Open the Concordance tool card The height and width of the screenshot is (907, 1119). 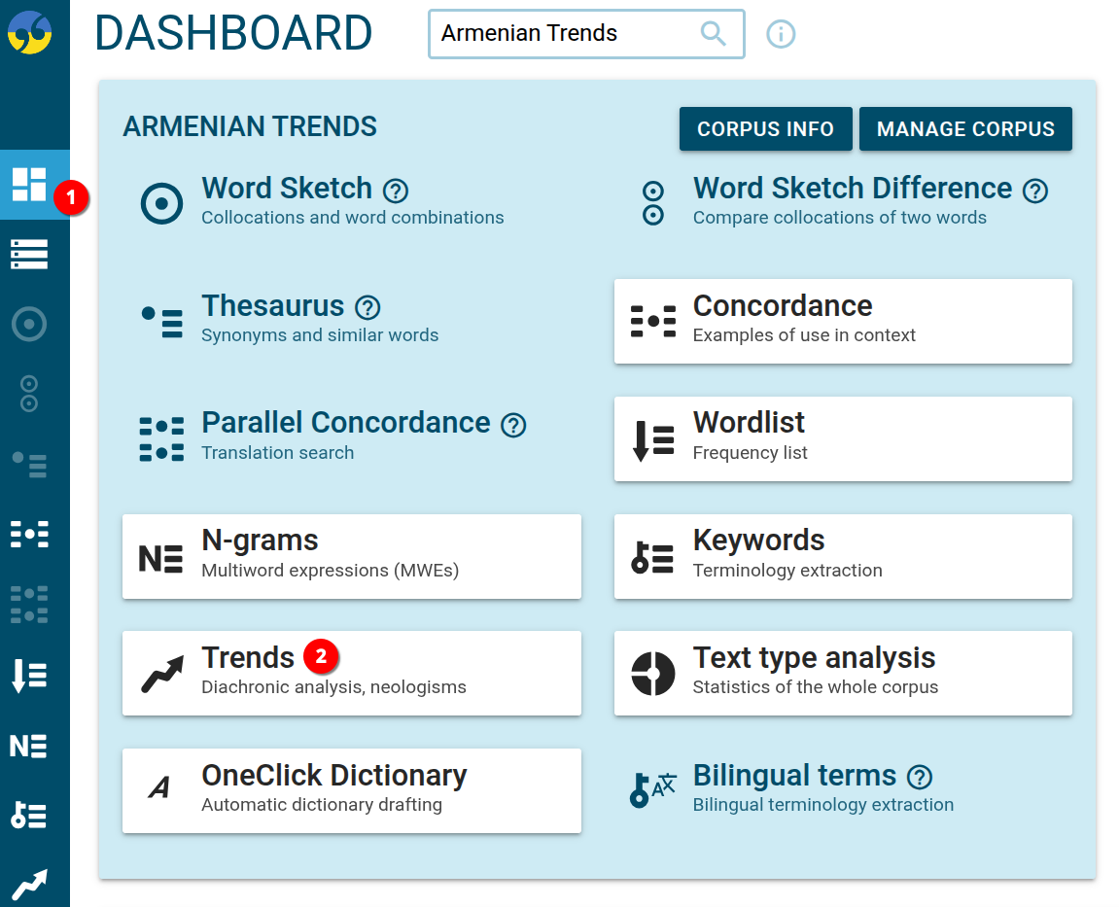843,321
